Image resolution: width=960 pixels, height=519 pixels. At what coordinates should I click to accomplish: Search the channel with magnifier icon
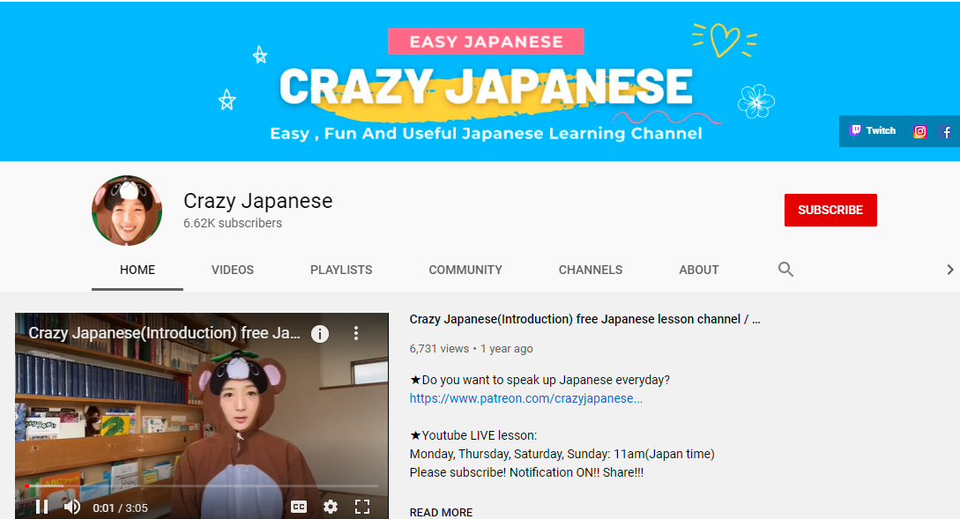[785, 270]
